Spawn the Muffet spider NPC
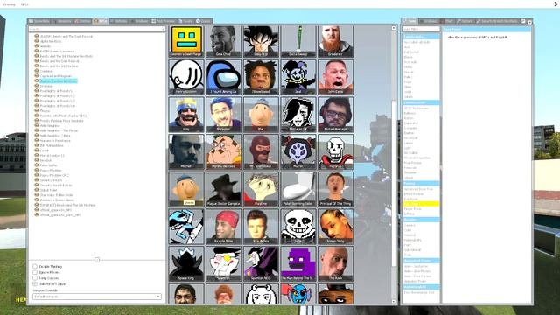 pyautogui.click(x=297, y=151)
